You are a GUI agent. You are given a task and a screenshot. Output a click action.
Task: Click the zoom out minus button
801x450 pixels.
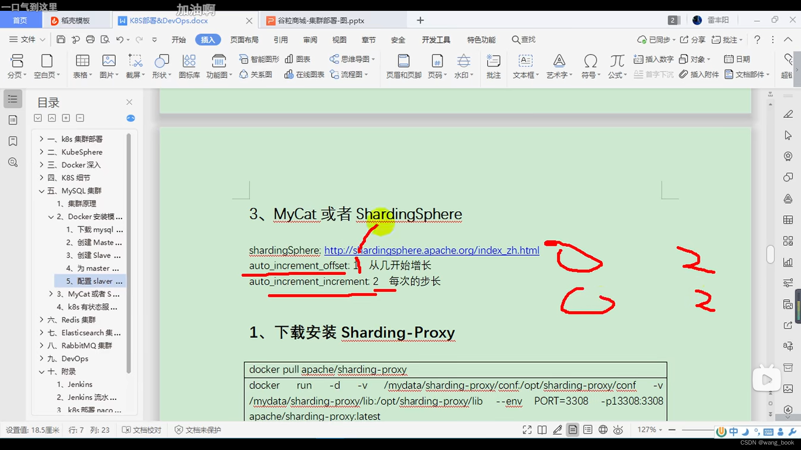coord(672,430)
